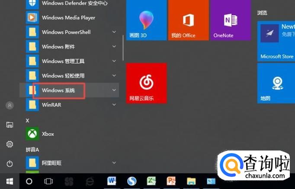295x189 pixels.
Task: Expand the WinRAR folder
Action: point(114,104)
